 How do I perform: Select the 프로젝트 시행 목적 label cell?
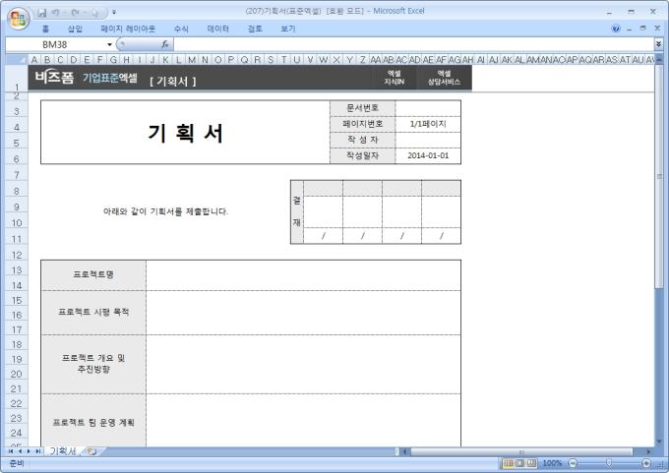(x=93, y=312)
